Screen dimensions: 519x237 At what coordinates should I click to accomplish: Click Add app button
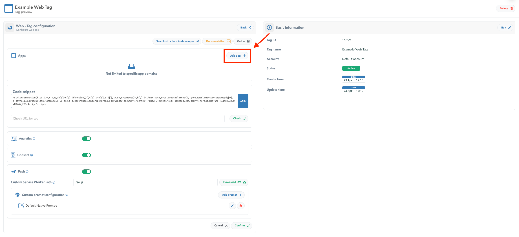(237, 56)
